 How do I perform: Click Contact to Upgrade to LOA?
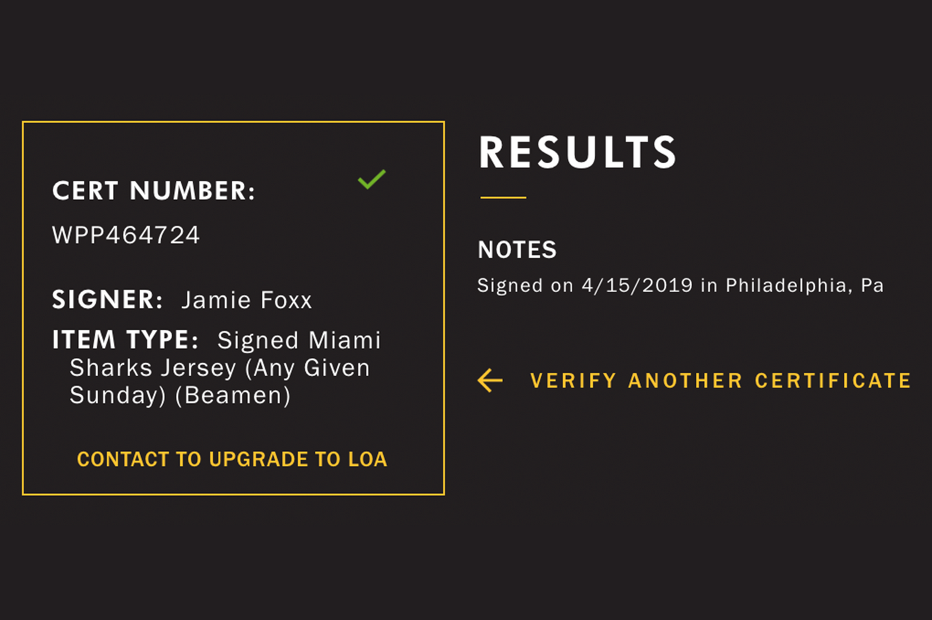point(232,459)
